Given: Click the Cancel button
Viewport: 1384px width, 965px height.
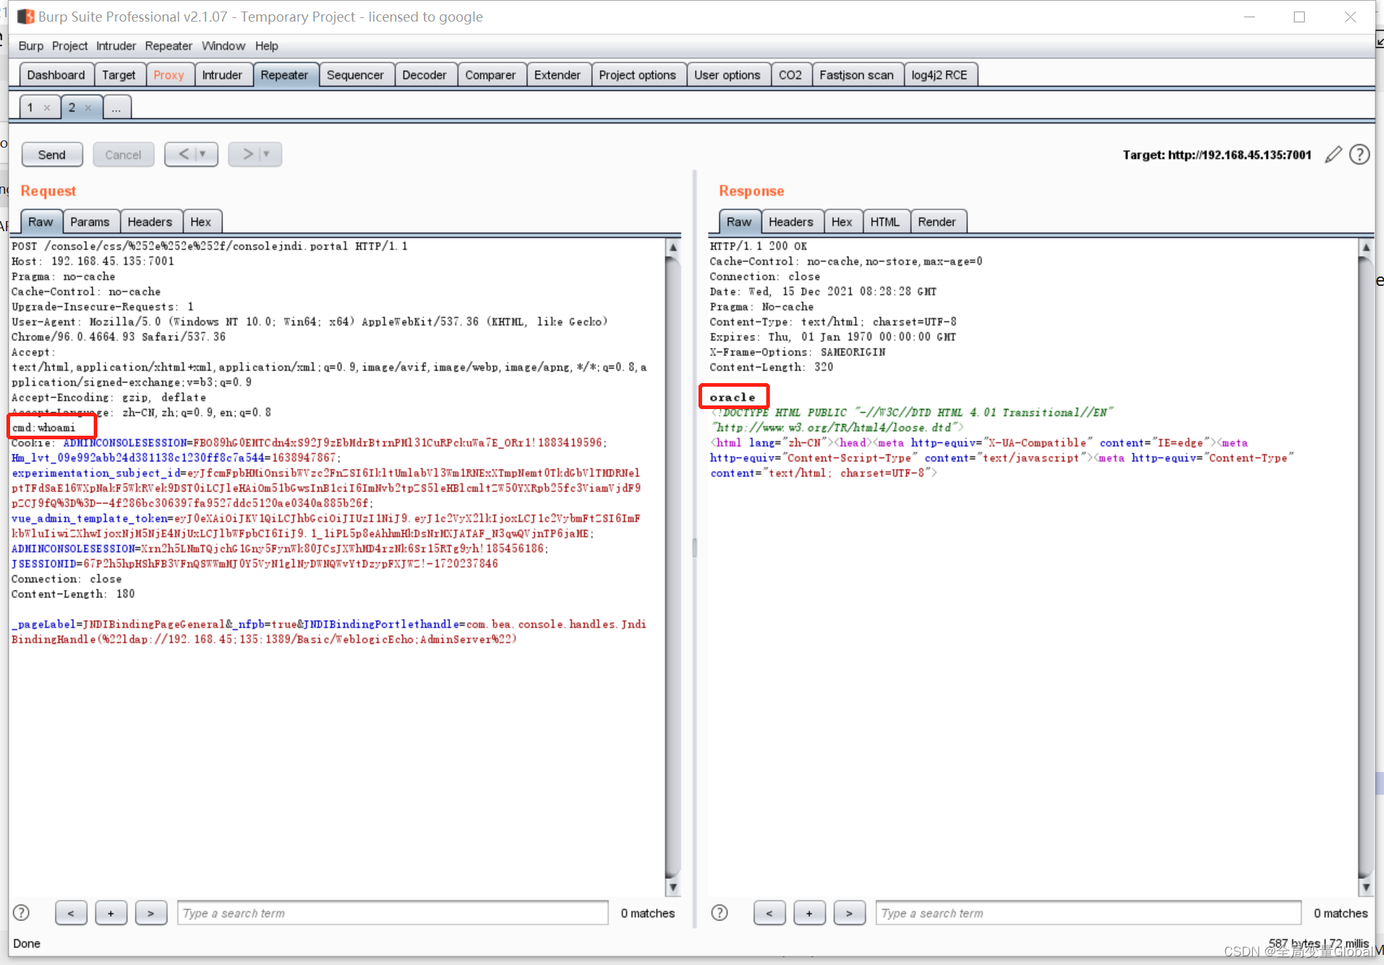Looking at the screenshot, I should point(123,154).
